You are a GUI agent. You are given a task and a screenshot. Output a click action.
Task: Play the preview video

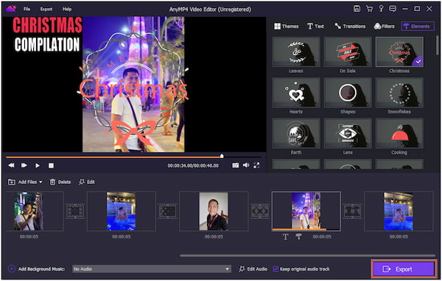click(38, 166)
